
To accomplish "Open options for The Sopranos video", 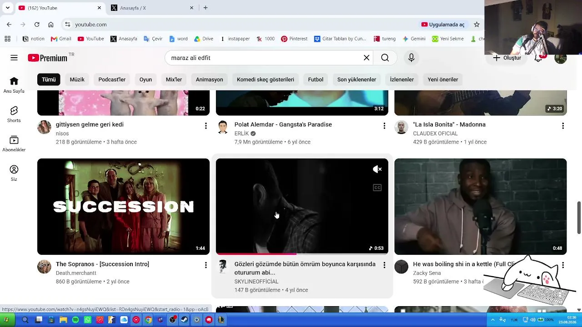I will (206, 265).
